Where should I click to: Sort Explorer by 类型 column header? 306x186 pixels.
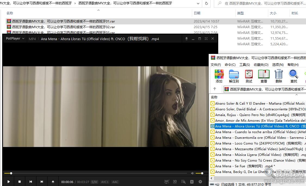(240, 13)
